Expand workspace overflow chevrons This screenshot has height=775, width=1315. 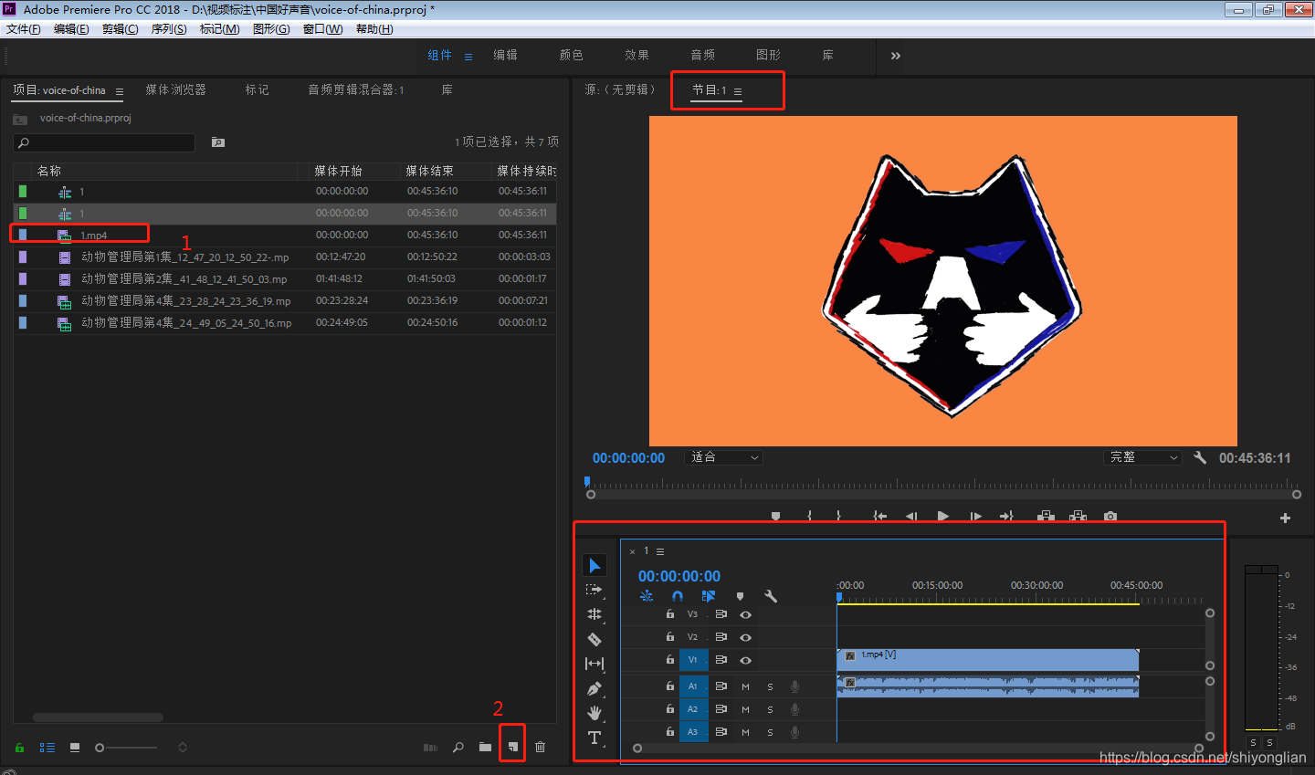pos(896,56)
